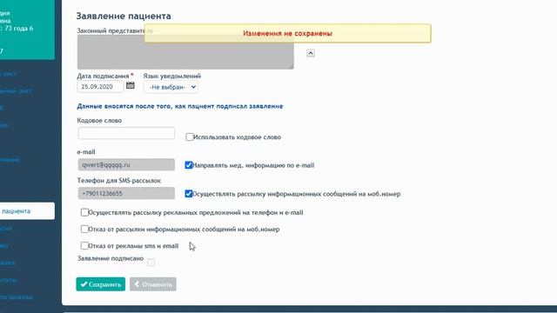The image size is (557, 313).
Task: Click the 'Сохранить' button
Action: click(101, 284)
